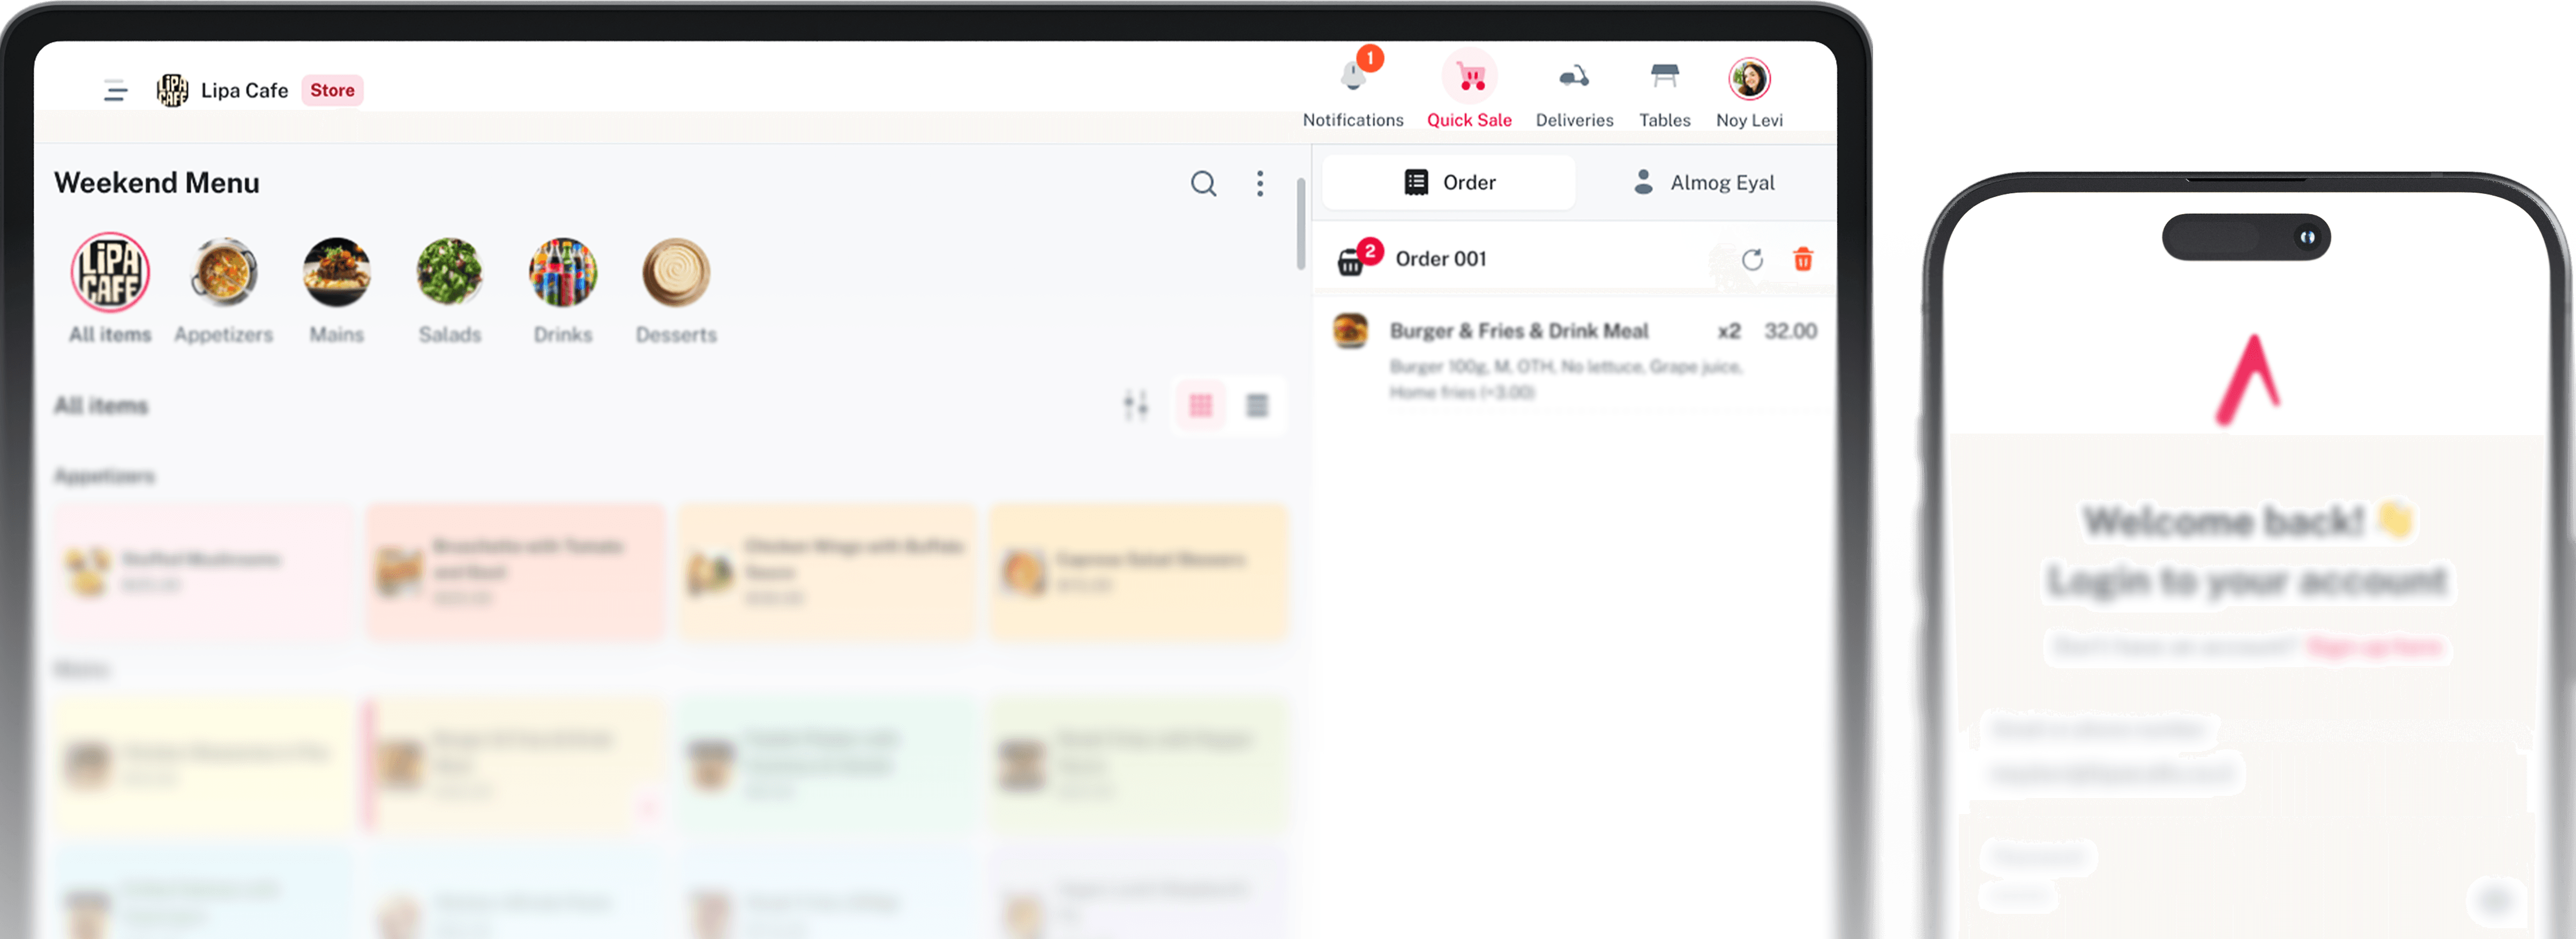Screen dimensions: 2576x939
Task: Select the Quick Sale cart icon
Action: point(1469,76)
